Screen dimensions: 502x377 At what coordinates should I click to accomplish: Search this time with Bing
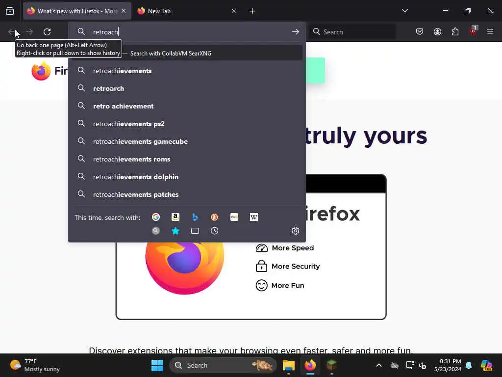pos(195,217)
